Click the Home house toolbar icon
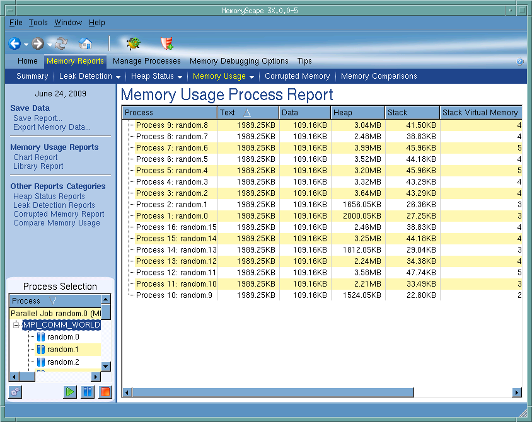Screen dimensions: 532x422 [x=85, y=44]
